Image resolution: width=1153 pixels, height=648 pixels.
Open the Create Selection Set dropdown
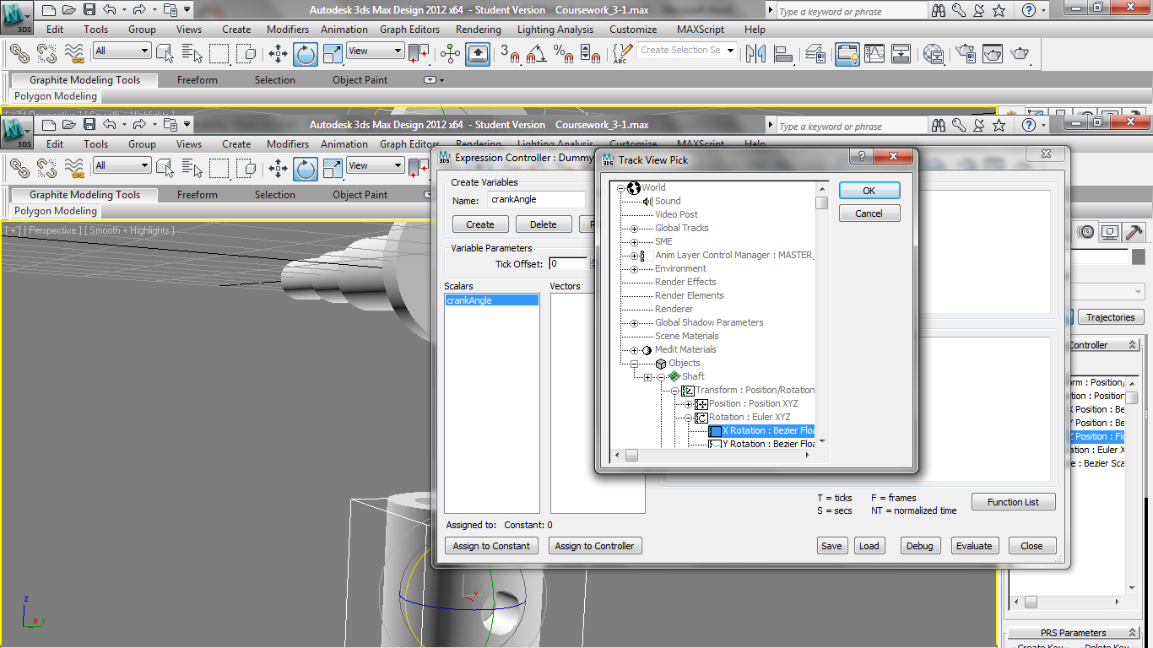(730, 50)
